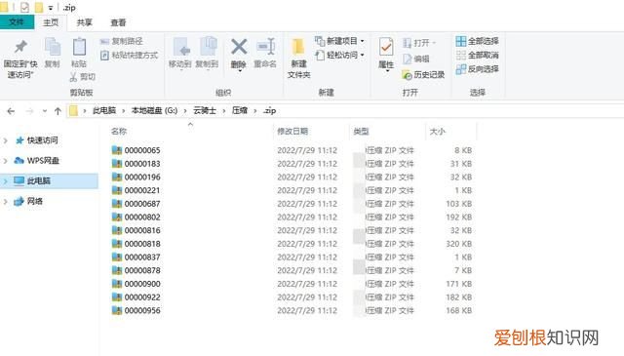Create a New folder from ribbon
Viewport: 624px width, 356px height.
(x=298, y=59)
